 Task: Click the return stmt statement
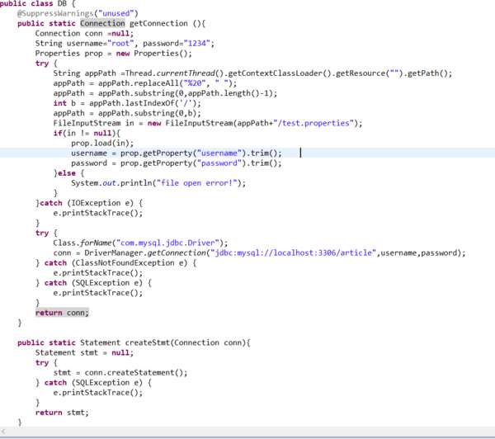pos(62,413)
